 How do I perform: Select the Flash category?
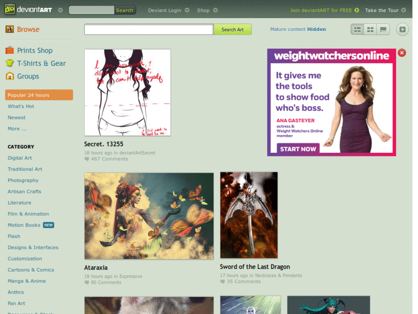click(x=14, y=237)
